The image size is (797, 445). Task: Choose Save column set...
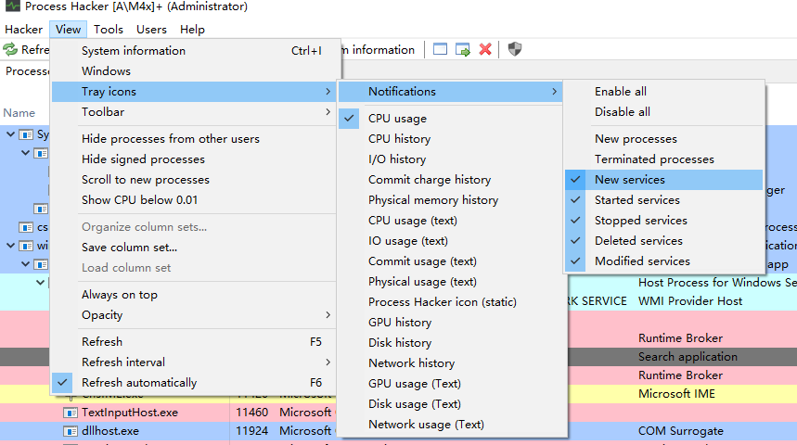pyautogui.click(x=194, y=248)
